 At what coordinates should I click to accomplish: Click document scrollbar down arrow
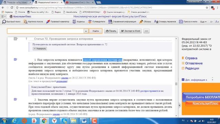(176, 116)
